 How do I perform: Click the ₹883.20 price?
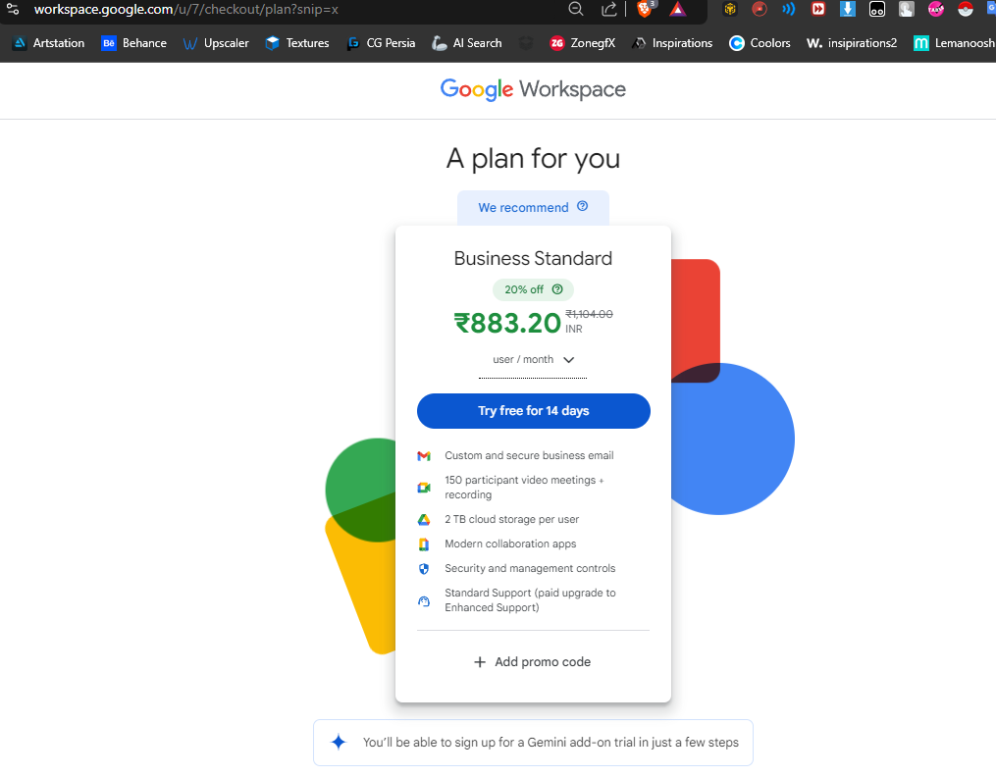tap(507, 323)
